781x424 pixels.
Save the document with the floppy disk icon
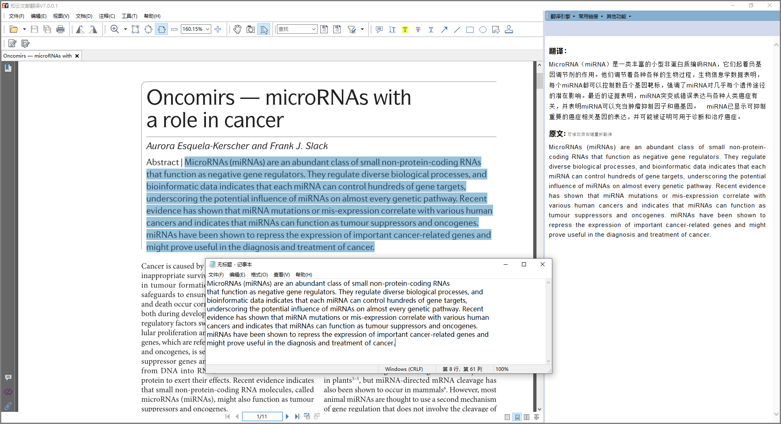34,29
